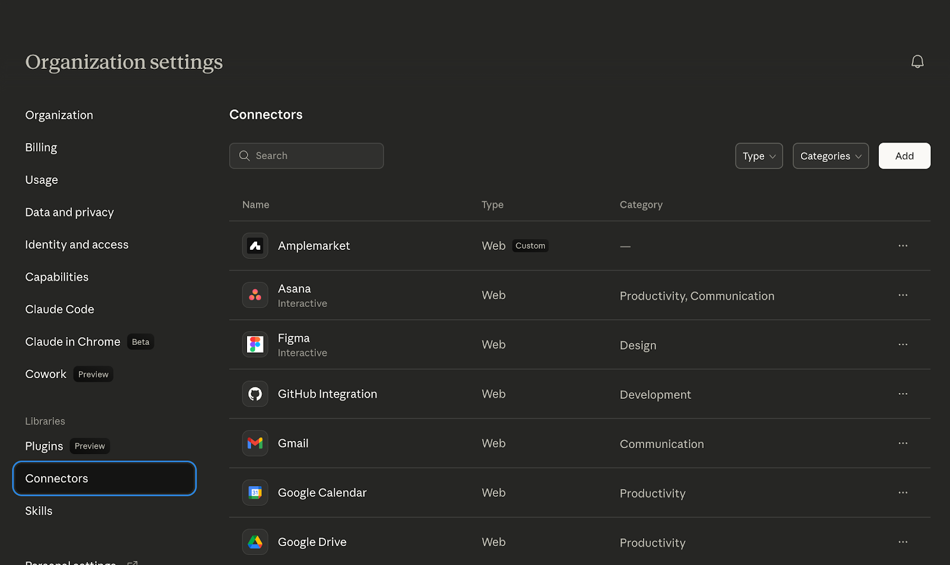Viewport: 950px width, 565px height.
Task: Click the Gmail connector icon
Action: [255, 443]
